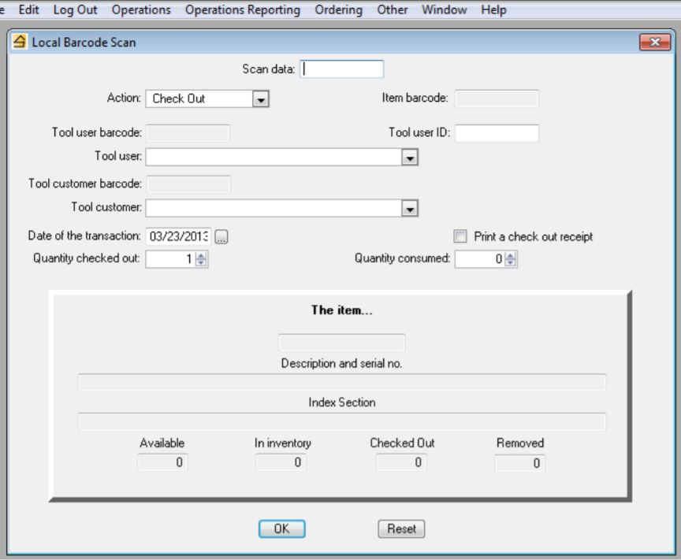The width and height of the screenshot is (681, 560).
Task: Open the Other menu
Action: click(393, 9)
